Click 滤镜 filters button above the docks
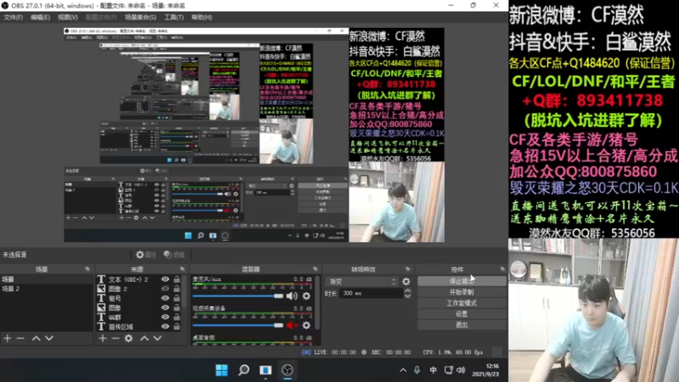Image resolution: width=679 pixels, height=382 pixels. 174,255
